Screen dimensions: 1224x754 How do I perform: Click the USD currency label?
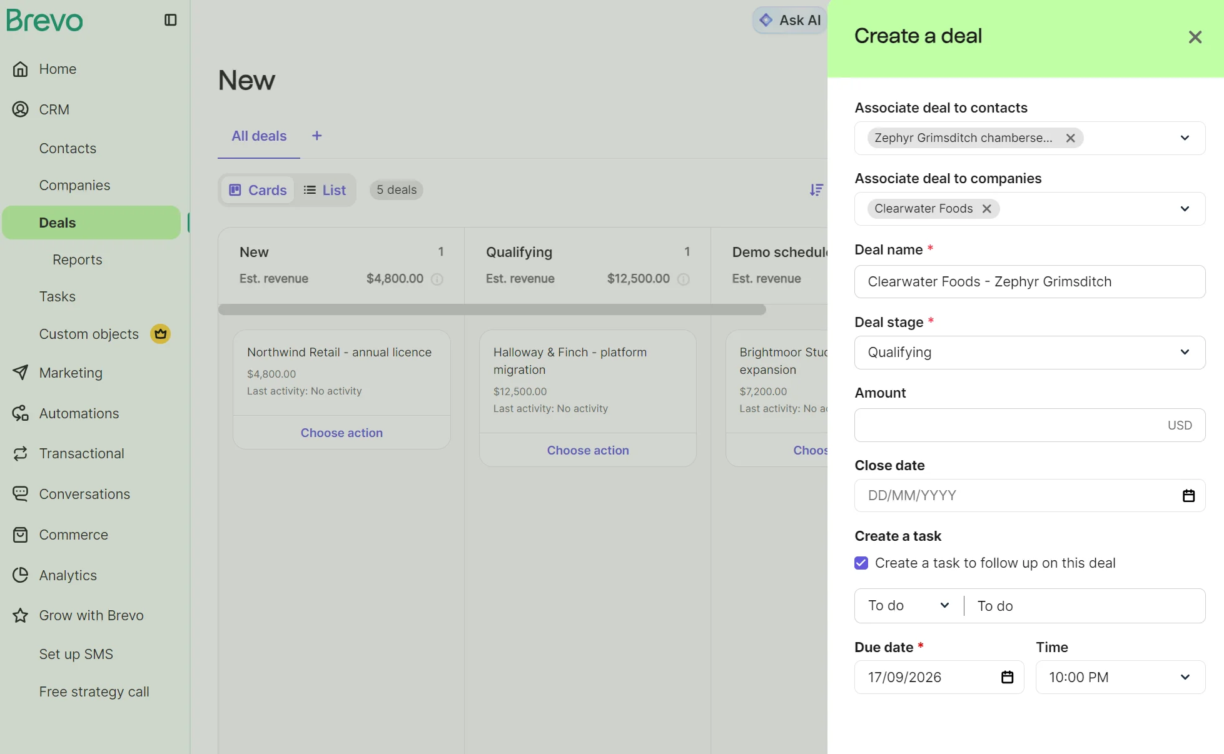pyautogui.click(x=1180, y=425)
